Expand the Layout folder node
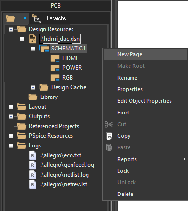Screen dimensions: 188x211 (x=11, y=107)
